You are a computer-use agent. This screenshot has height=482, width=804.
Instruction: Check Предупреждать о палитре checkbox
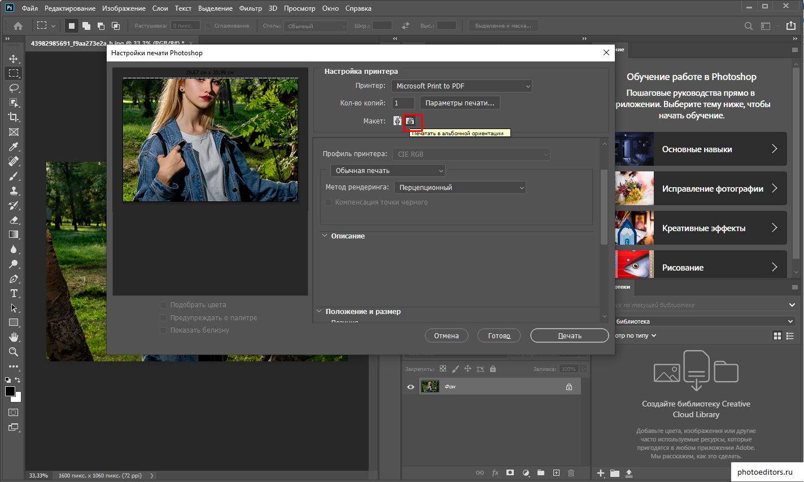click(x=163, y=318)
